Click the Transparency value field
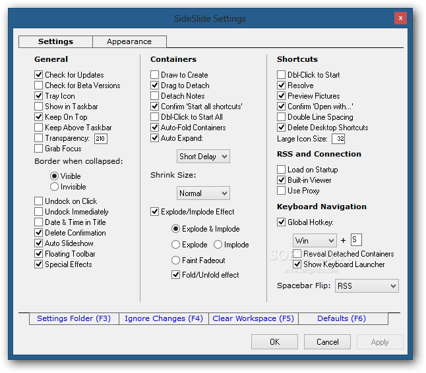Image resolution: width=426 pixels, height=373 pixels. pyautogui.click(x=101, y=139)
